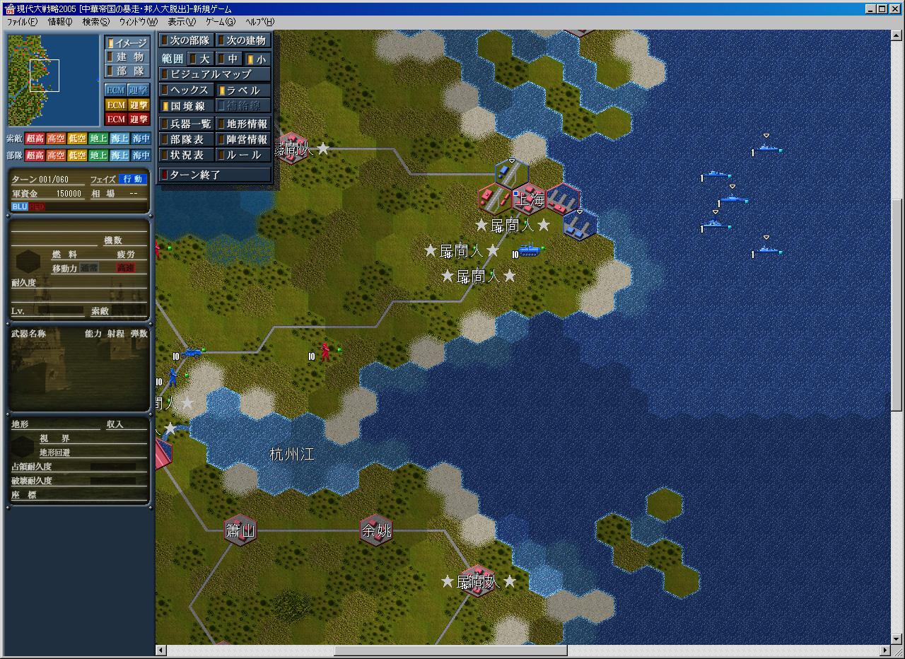The width and height of the screenshot is (905, 659).
Task: Toggle 超高 layer in the 索敵 row
Action: 35,139
